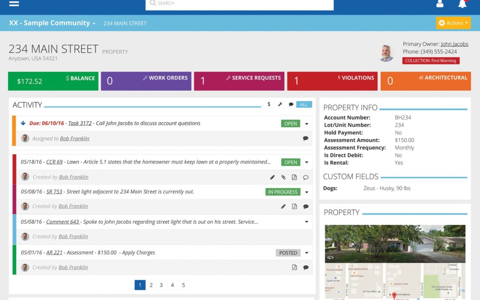
Task: Filter activity by wrench icon
Action: (280, 104)
